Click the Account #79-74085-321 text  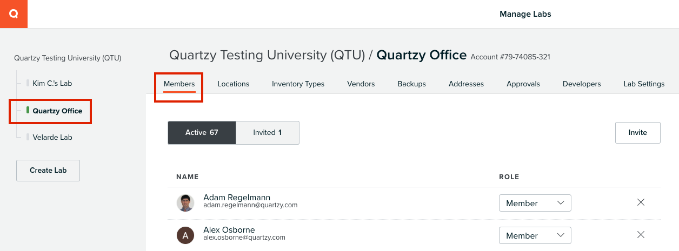point(510,57)
